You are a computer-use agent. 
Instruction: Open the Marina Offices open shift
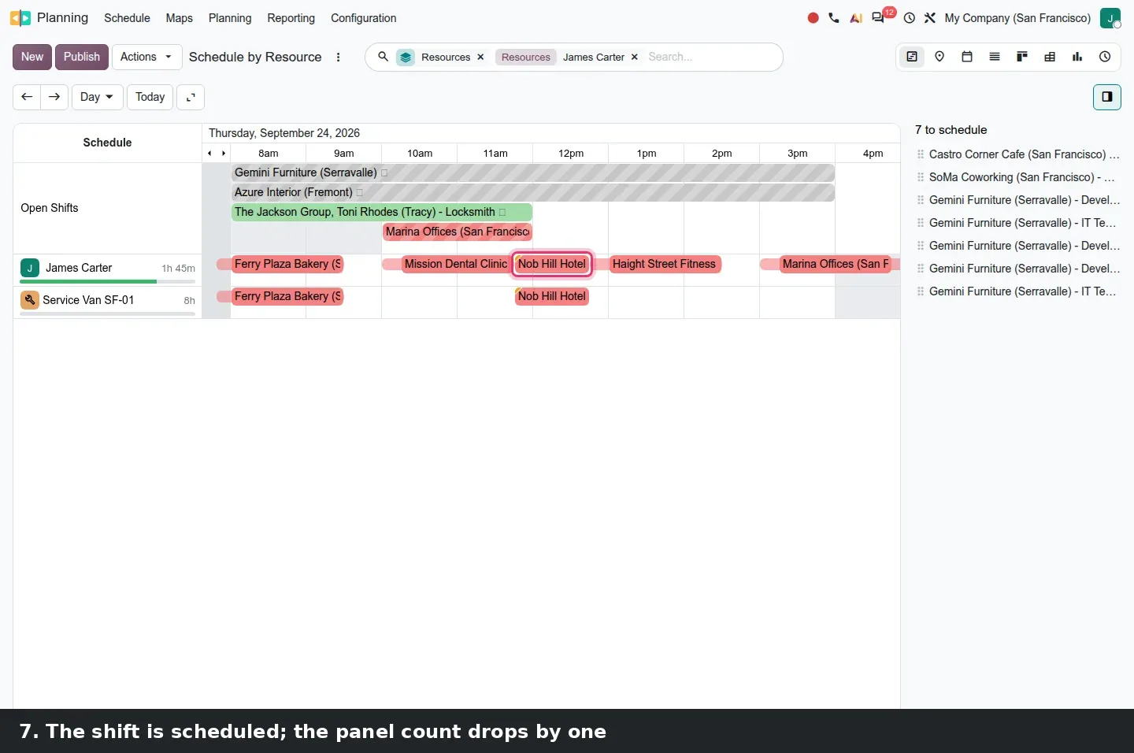click(458, 232)
